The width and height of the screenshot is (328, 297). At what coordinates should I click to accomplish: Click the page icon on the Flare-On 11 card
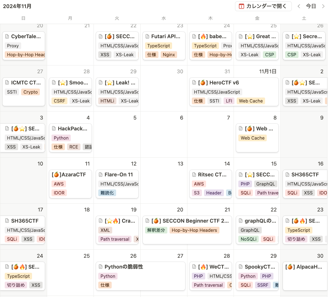coord(101,175)
